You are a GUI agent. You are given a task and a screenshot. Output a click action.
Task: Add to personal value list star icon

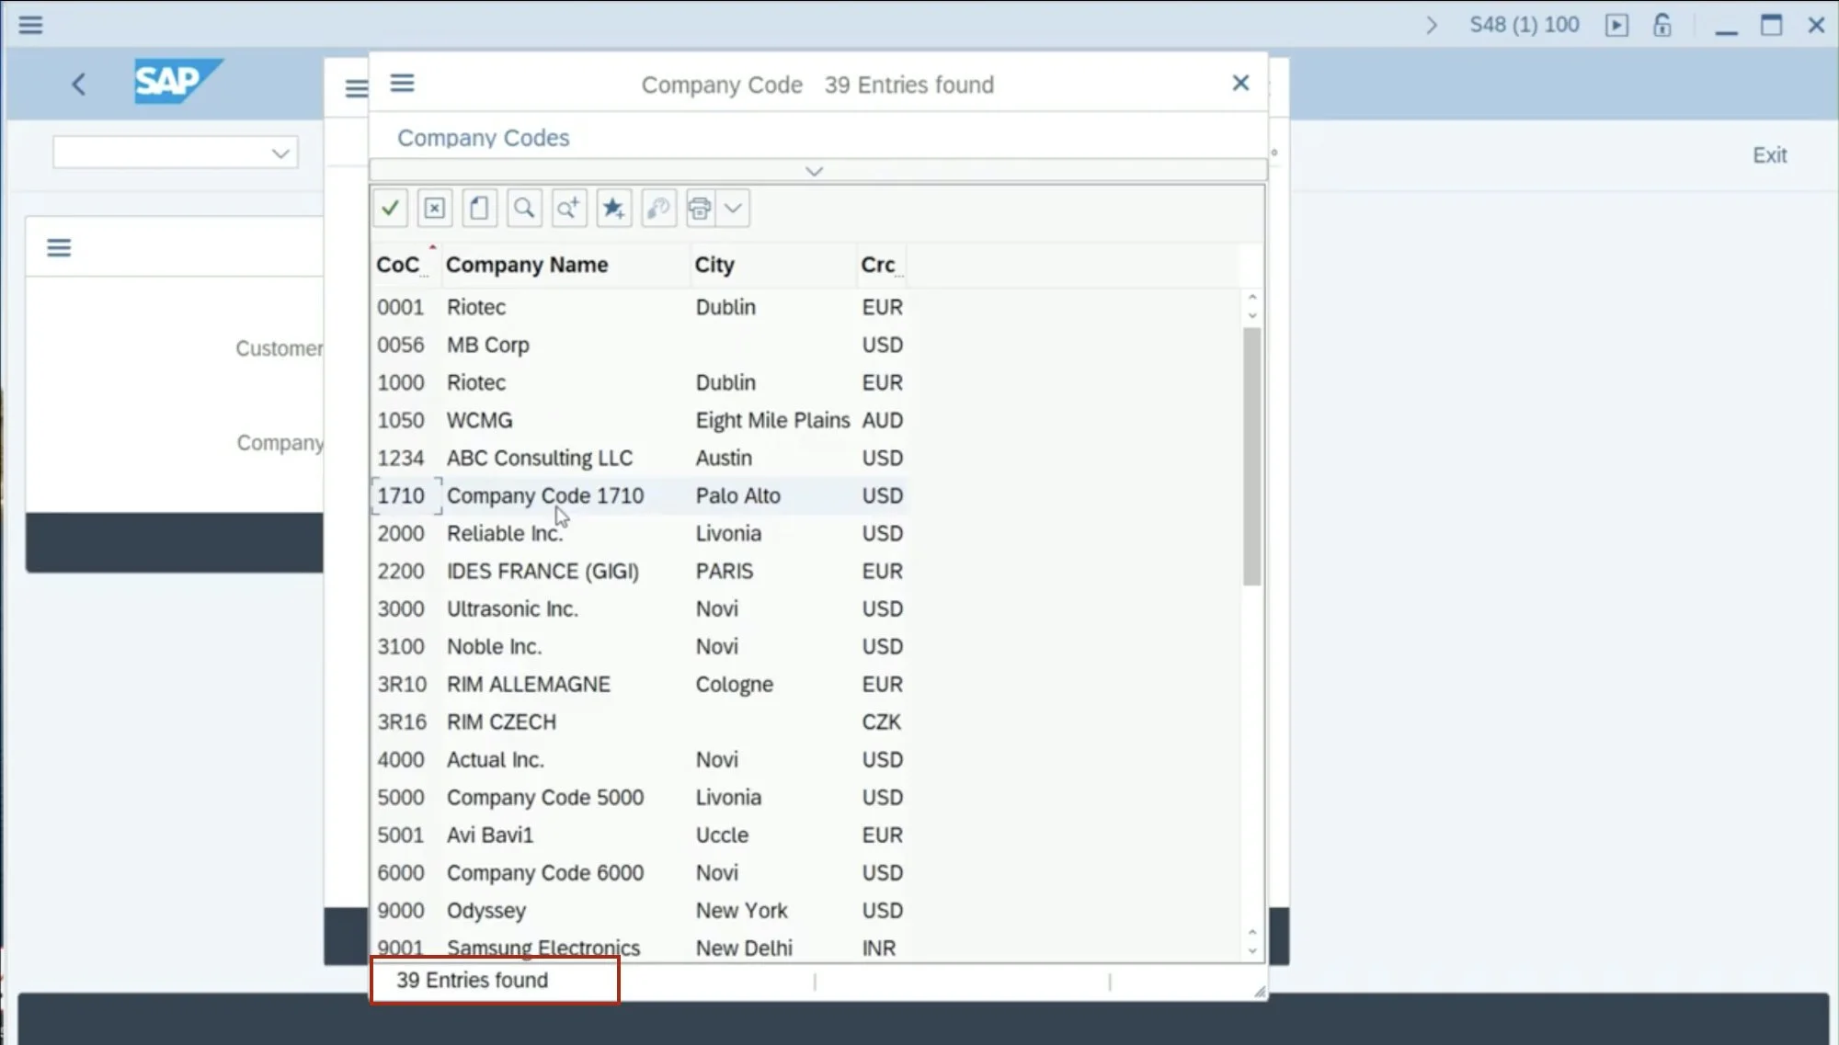(613, 209)
